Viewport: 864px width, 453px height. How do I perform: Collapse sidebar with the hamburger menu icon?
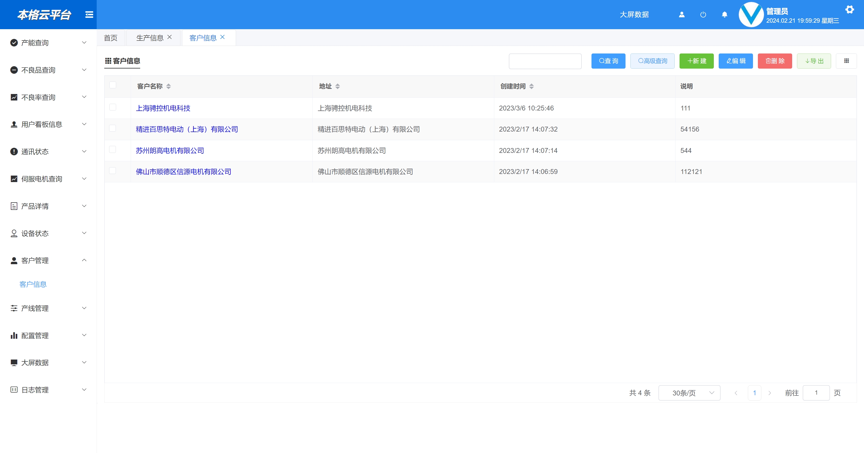[x=89, y=14]
